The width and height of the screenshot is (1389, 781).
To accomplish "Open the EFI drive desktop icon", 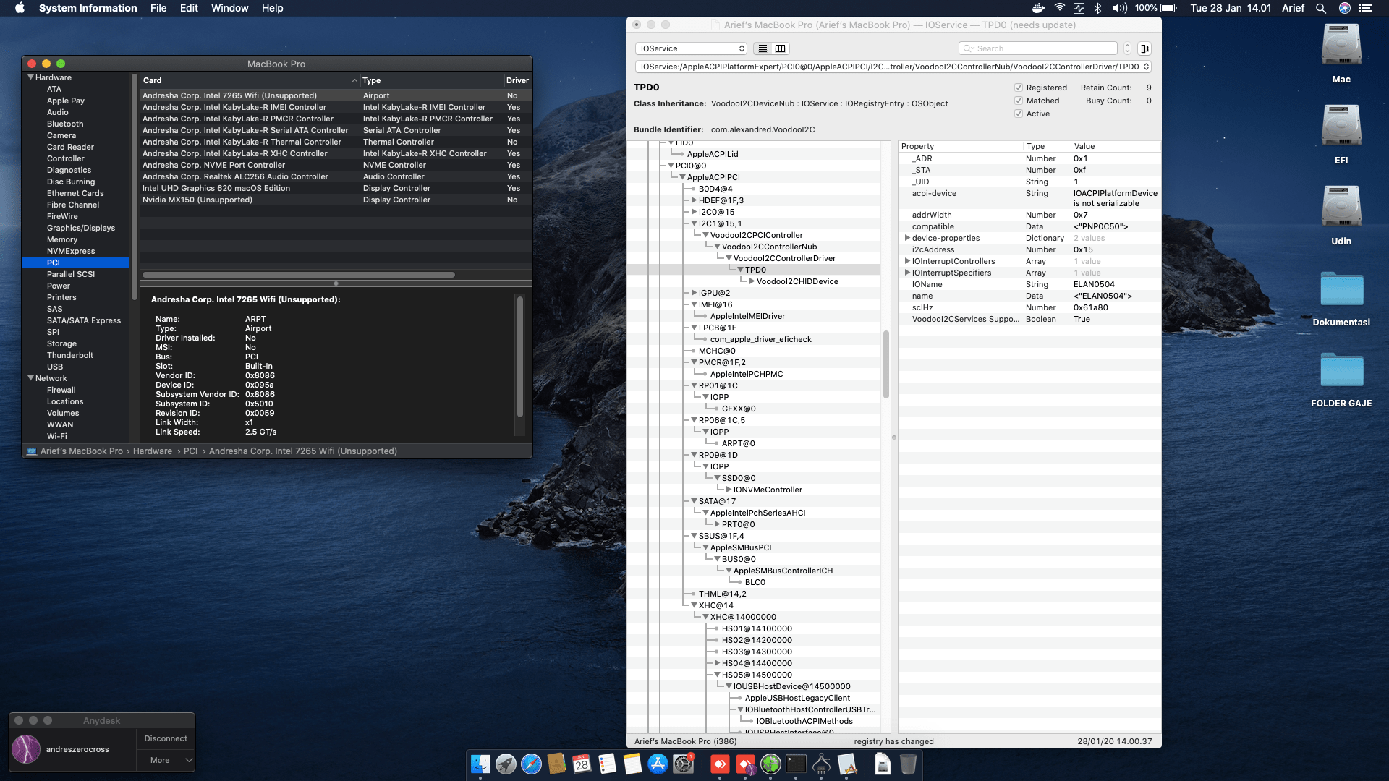I will click(1341, 126).
